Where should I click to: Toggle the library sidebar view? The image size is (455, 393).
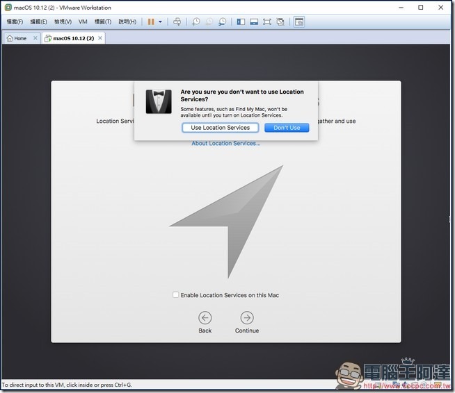[x=241, y=22]
